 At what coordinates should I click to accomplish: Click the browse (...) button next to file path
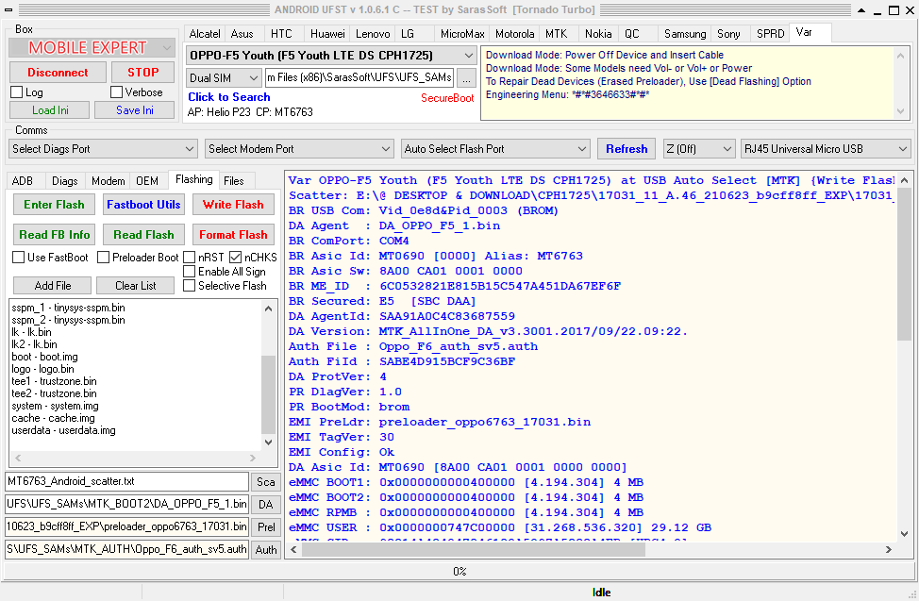pyautogui.click(x=466, y=77)
